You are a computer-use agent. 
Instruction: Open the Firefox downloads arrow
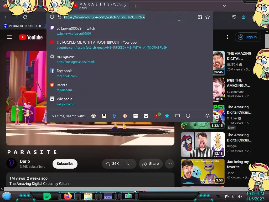[244, 17]
